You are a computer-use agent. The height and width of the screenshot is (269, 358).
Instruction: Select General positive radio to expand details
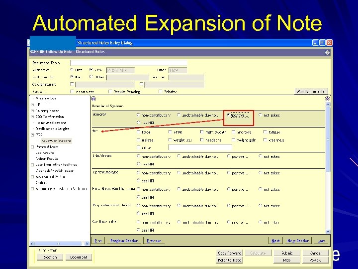[229, 115]
